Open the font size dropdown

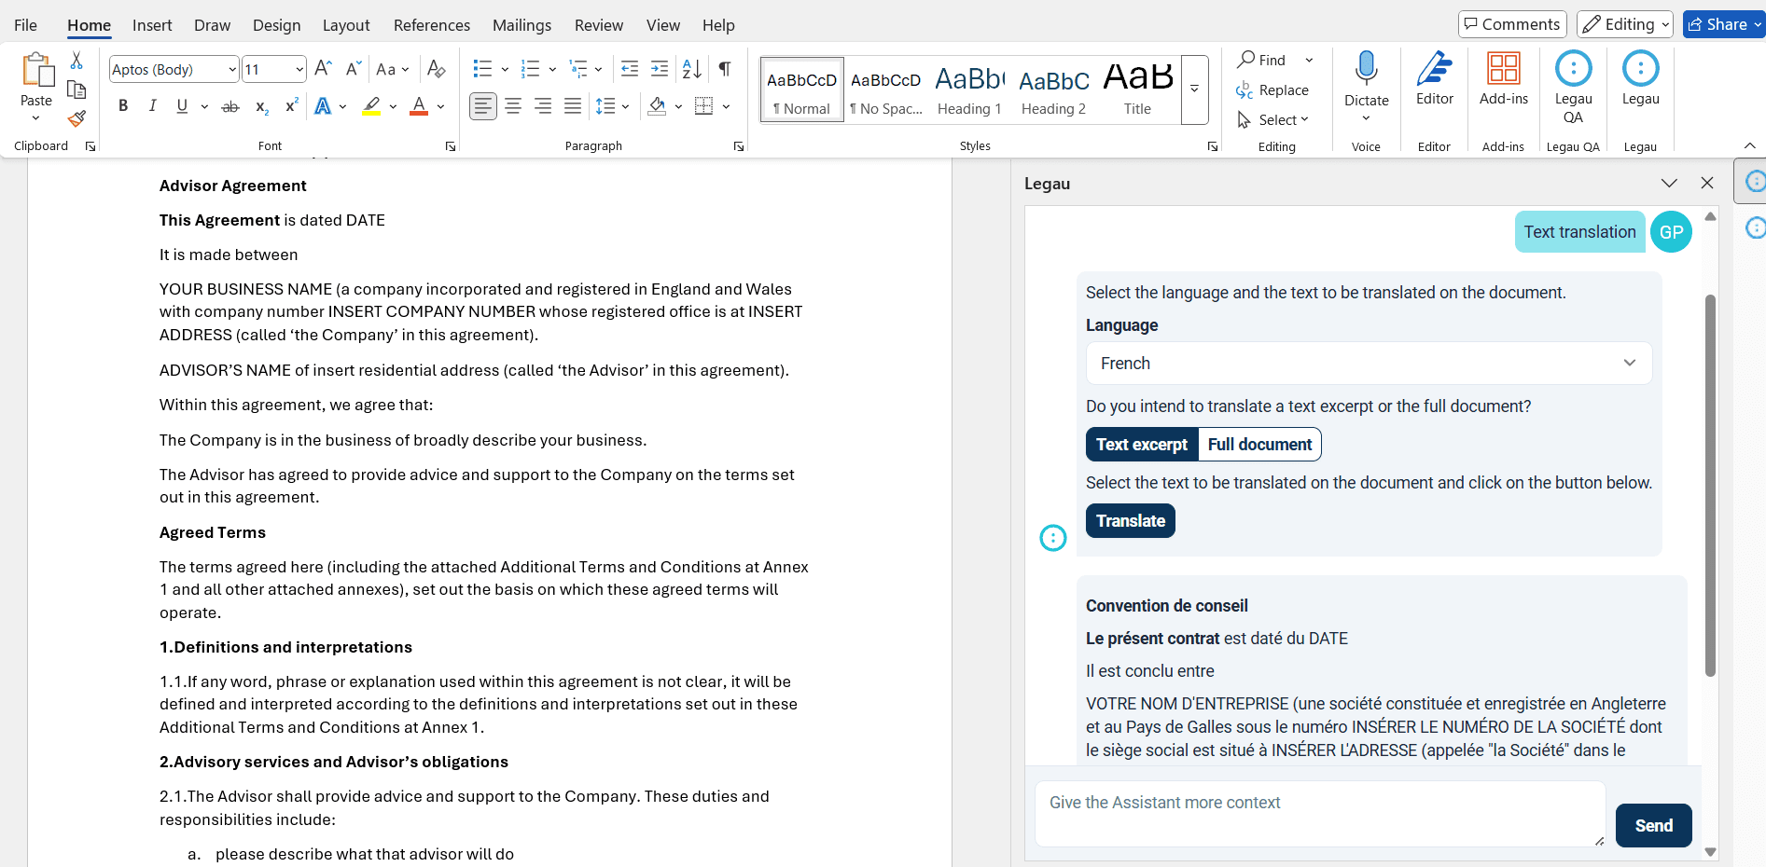coord(299,70)
